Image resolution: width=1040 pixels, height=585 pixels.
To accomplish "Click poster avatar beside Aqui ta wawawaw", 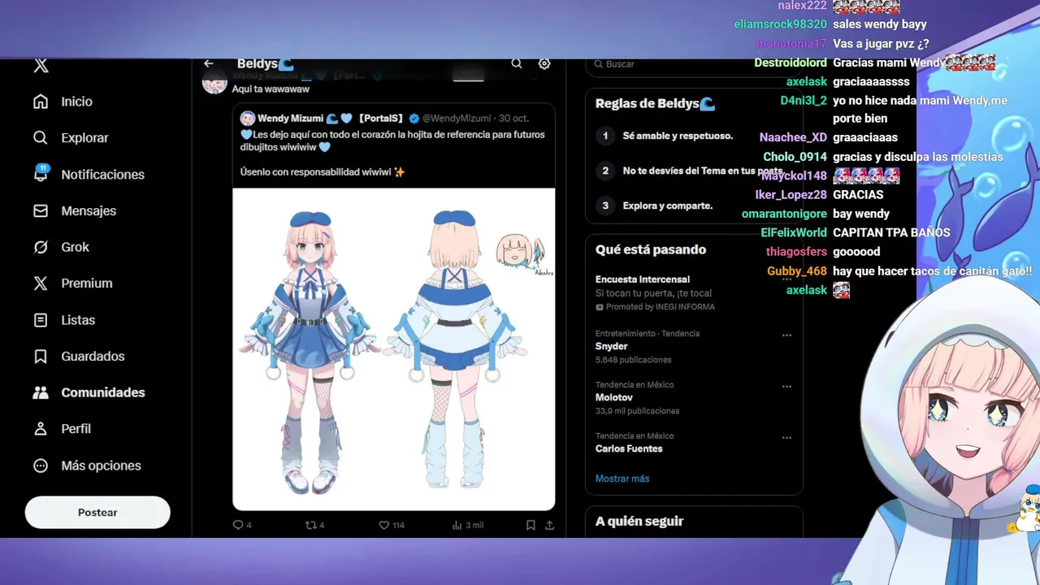I will [x=214, y=81].
